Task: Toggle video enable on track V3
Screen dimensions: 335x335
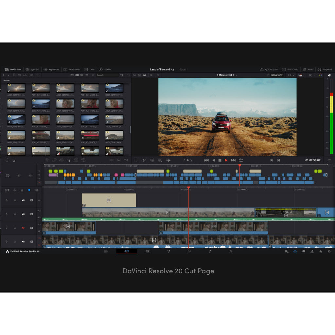Action: pyautogui.click(x=32, y=214)
